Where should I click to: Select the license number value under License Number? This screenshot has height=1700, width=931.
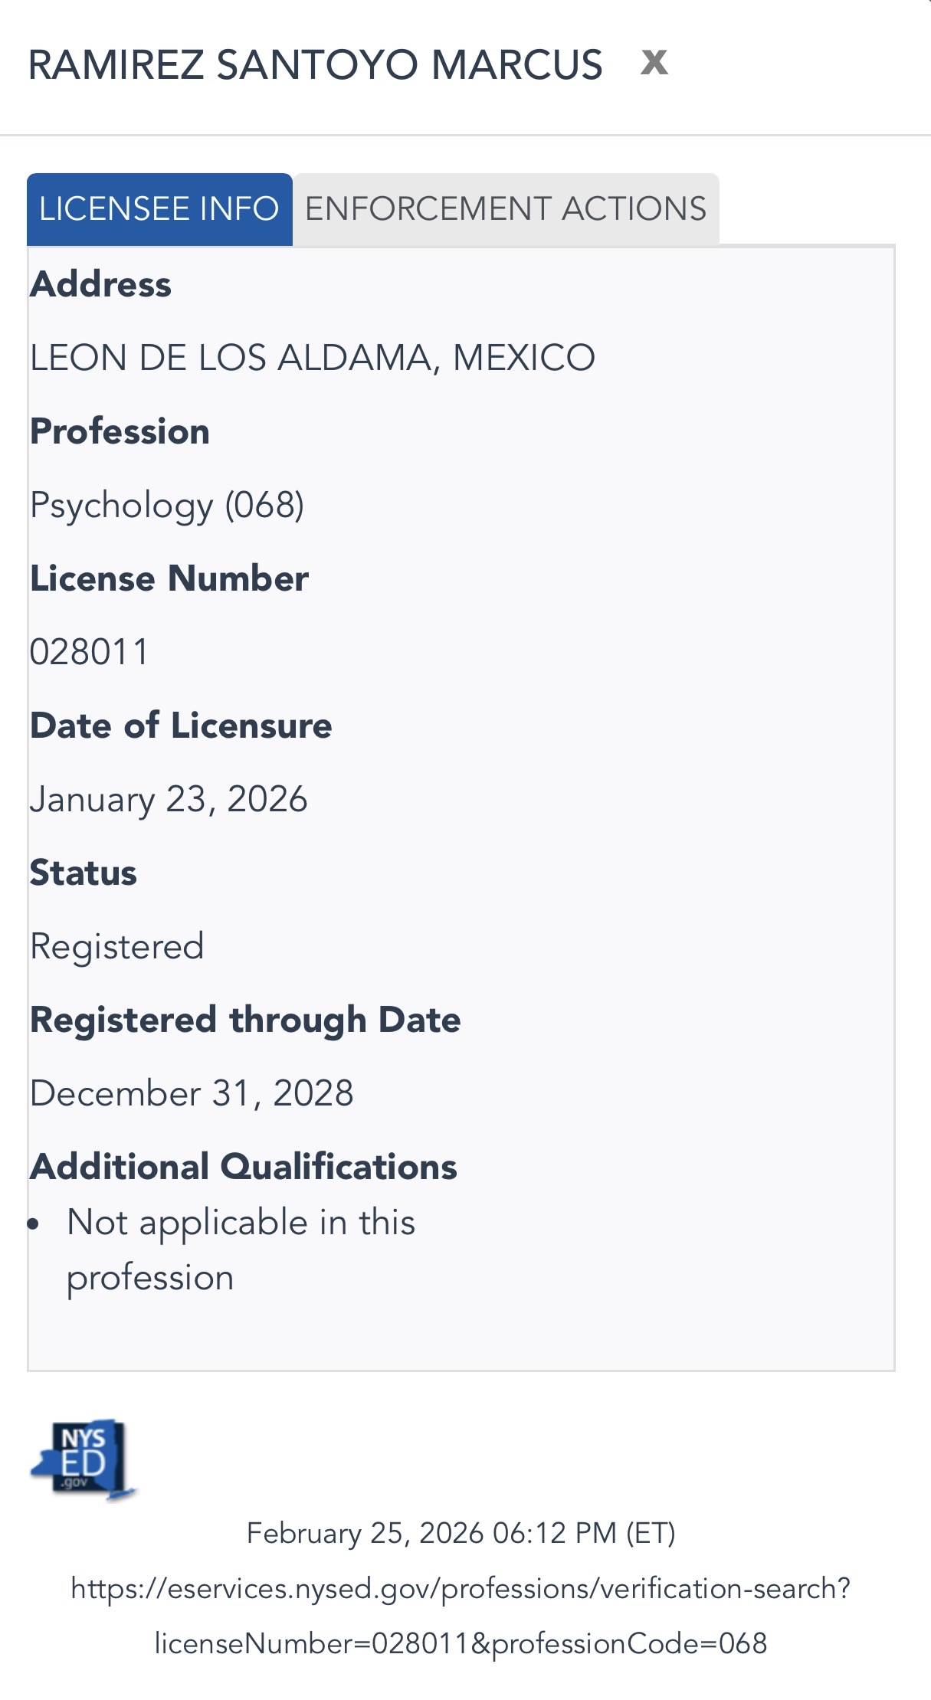tap(89, 652)
